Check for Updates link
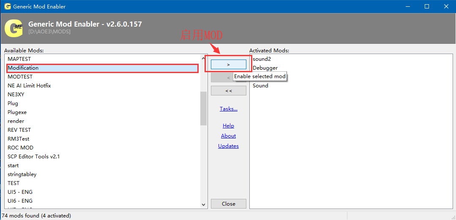This screenshot has height=220, width=456. [x=228, y=146]
